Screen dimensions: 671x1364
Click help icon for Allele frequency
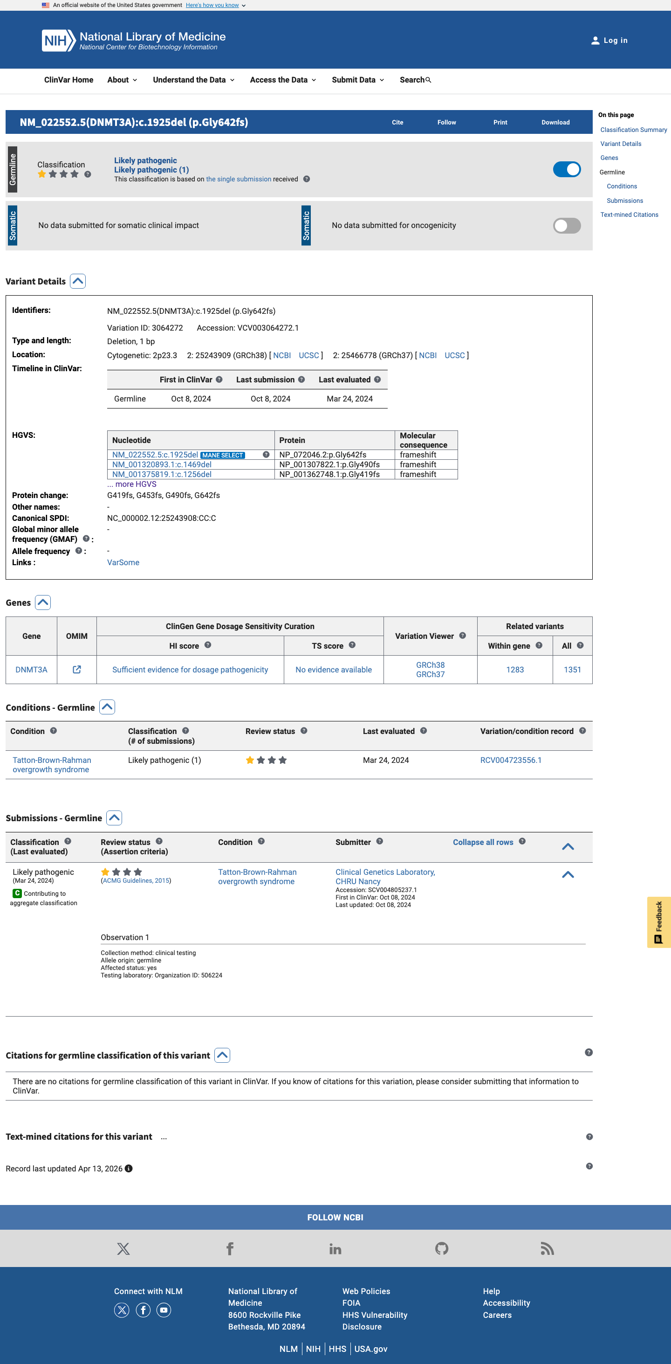click(78, 551)
